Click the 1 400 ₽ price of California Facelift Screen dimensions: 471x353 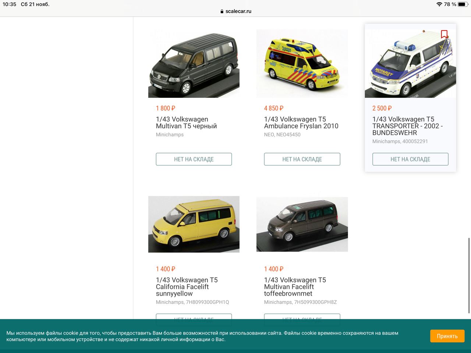166,269
